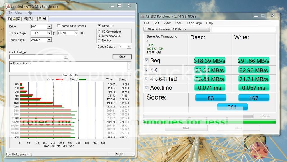Click the Save floppy disk icon in ATTO
This screenshot has width=287, height=162.
pos(19,19)
